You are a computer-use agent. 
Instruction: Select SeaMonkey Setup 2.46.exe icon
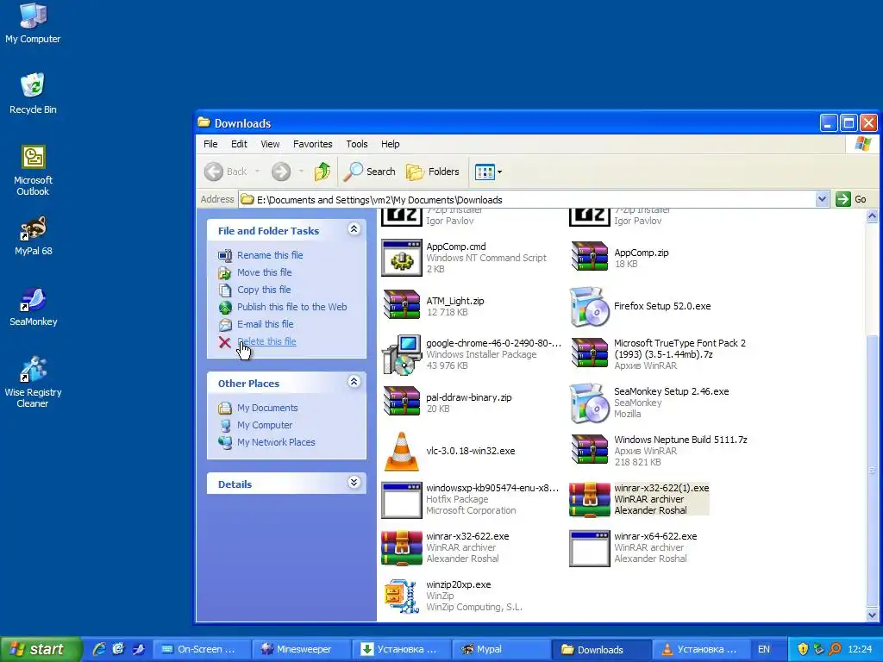pyautogui.click(x=590, y=403)
